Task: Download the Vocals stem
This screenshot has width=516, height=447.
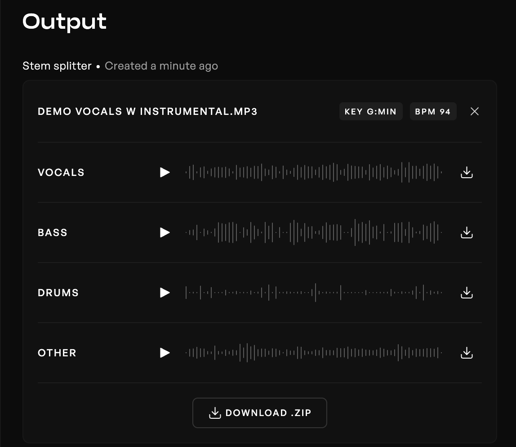Action: pos(467,172)
